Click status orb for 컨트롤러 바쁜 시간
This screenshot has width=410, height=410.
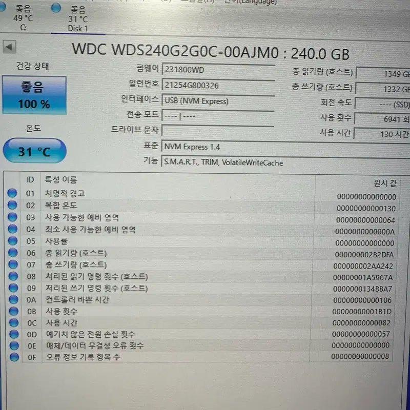(14, 300)
